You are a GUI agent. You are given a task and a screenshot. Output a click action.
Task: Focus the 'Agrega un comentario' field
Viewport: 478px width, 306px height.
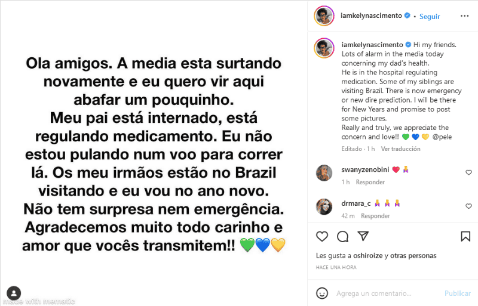click(x=382, y=293)
